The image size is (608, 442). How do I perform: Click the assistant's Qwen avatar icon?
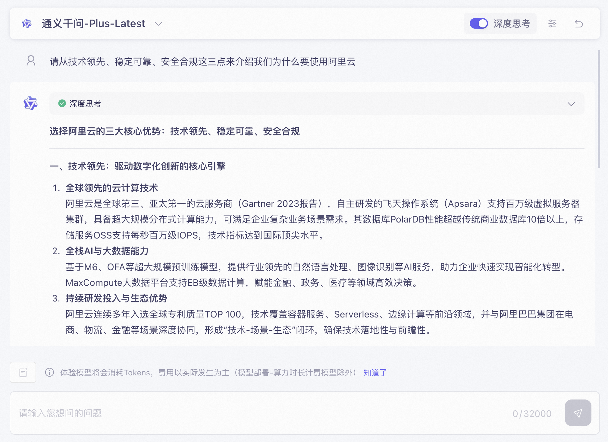[30, 103]
